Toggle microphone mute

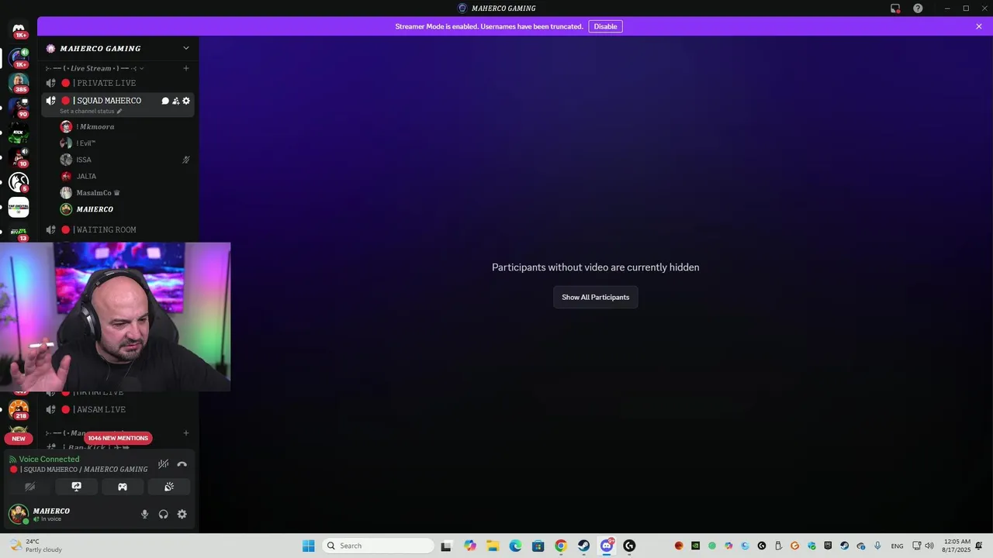click(144, 514)
